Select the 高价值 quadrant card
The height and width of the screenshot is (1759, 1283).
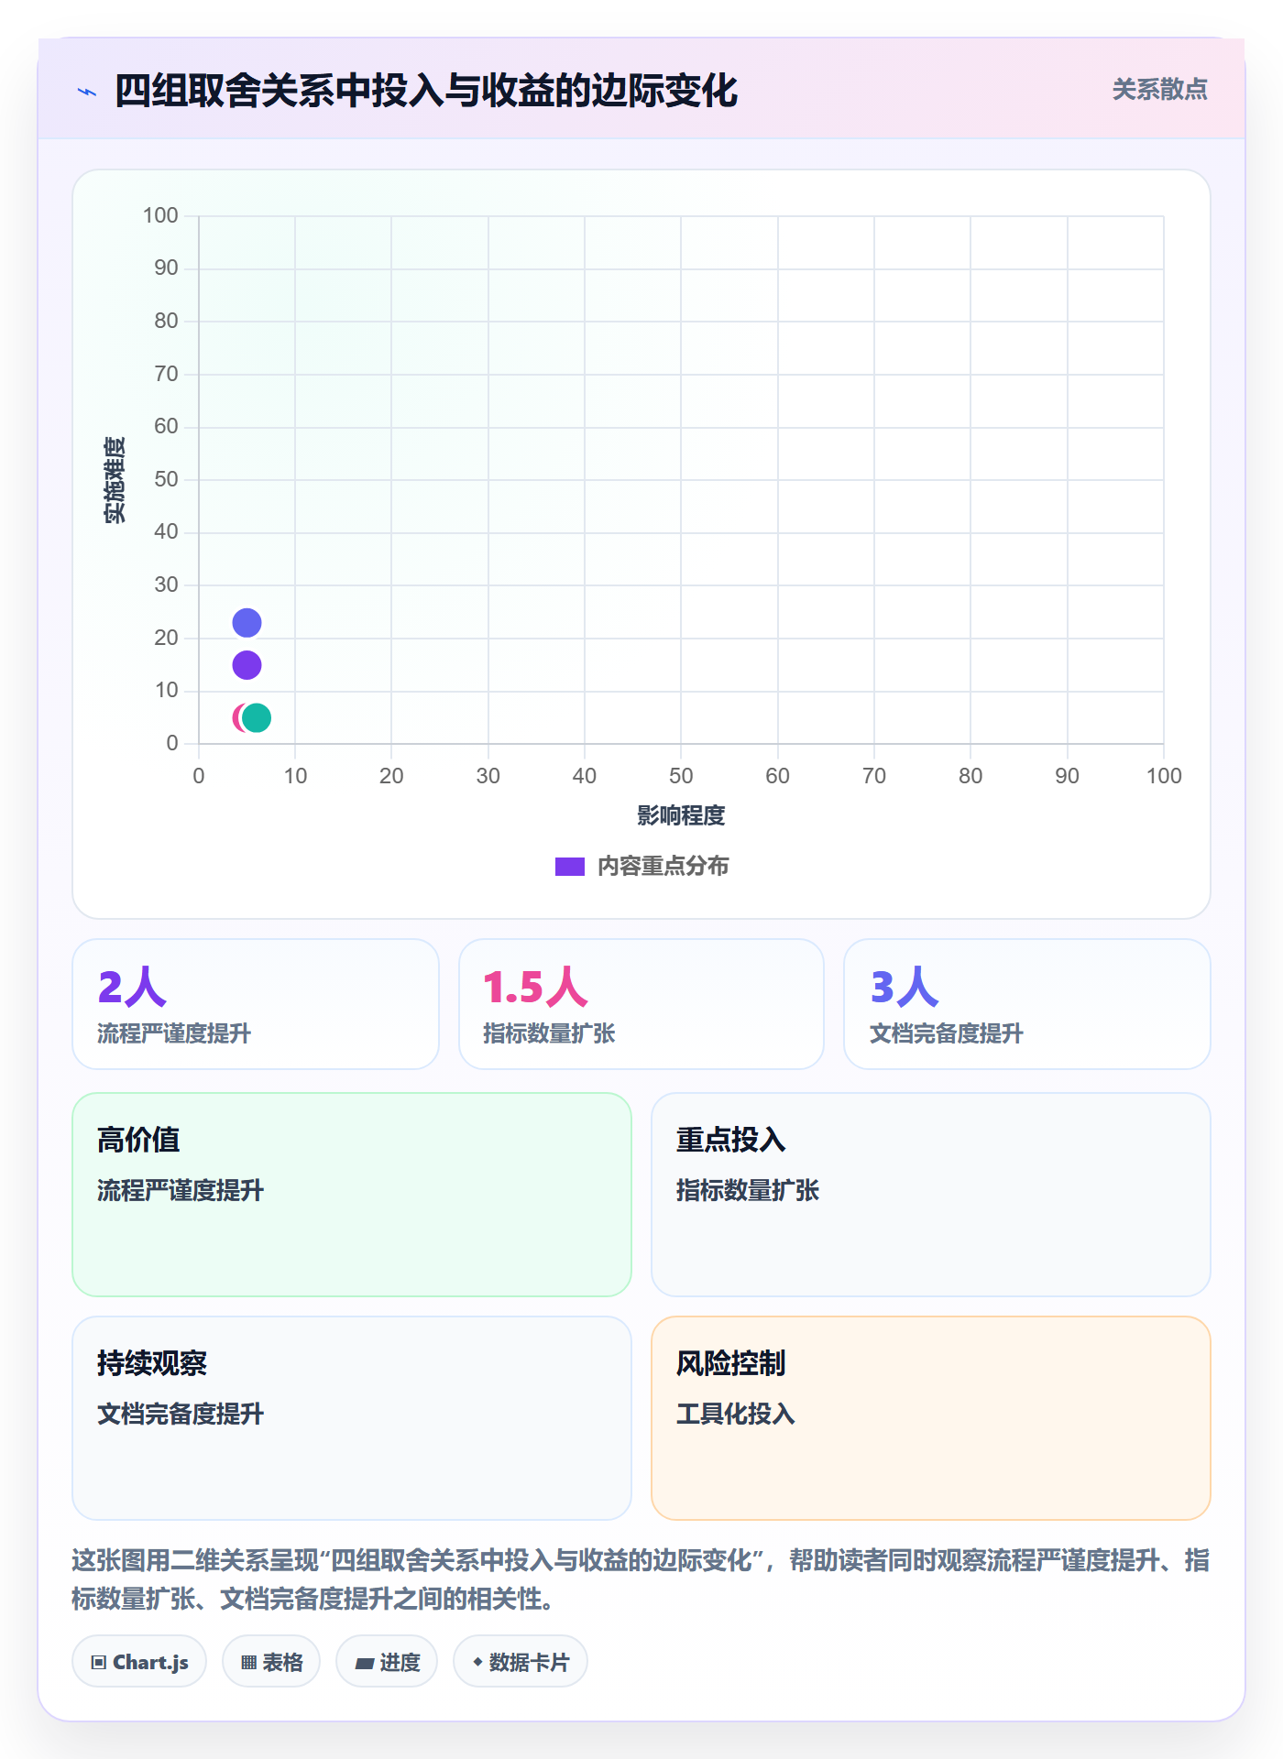(x=352, y=1195)
